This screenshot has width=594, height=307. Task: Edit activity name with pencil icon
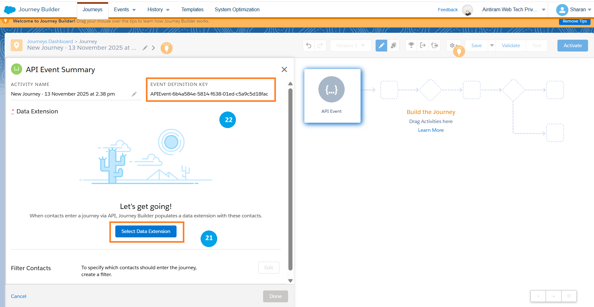(x=134, y=94)
